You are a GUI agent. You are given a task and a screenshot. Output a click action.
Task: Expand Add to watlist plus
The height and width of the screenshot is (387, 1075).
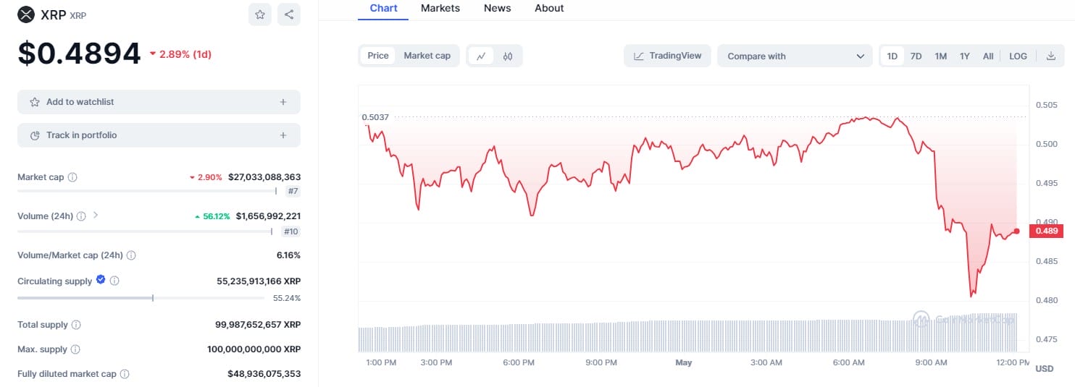tap(283, 102)
